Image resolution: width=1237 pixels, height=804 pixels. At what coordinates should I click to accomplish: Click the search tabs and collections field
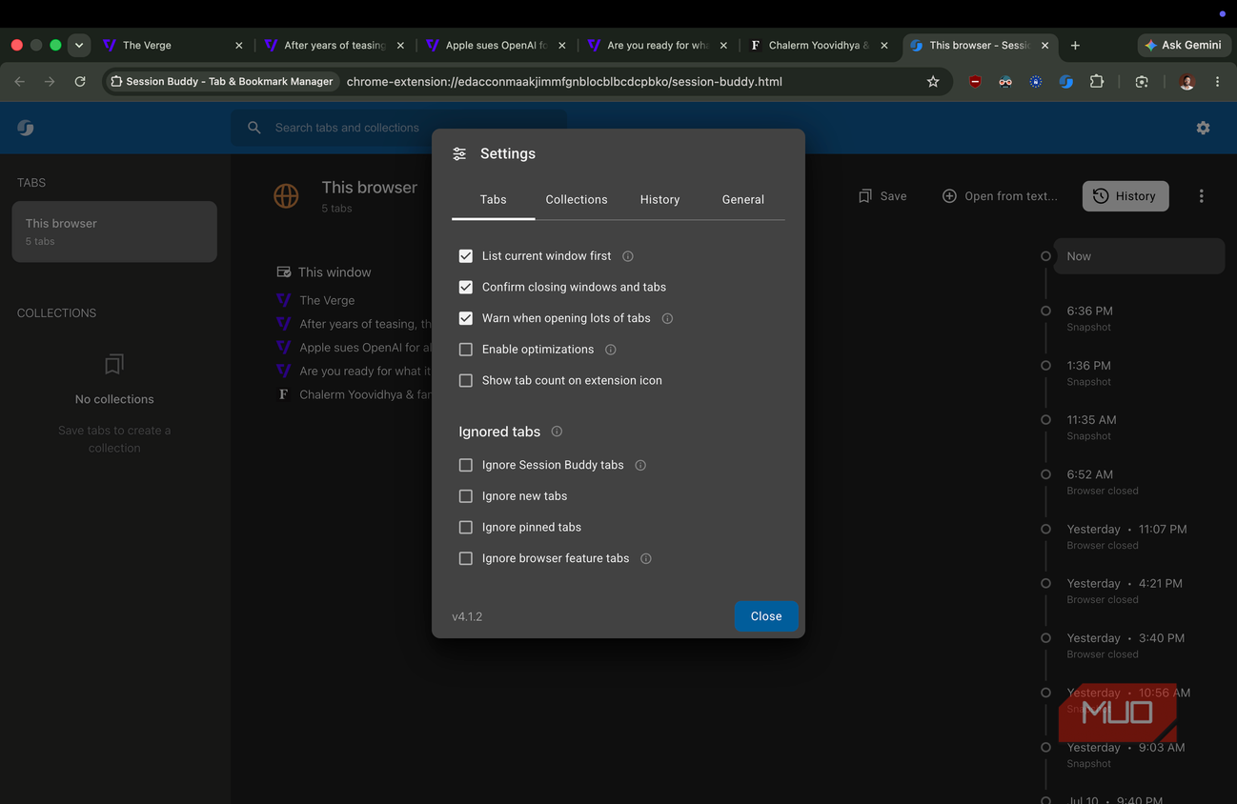pos(398,128)
